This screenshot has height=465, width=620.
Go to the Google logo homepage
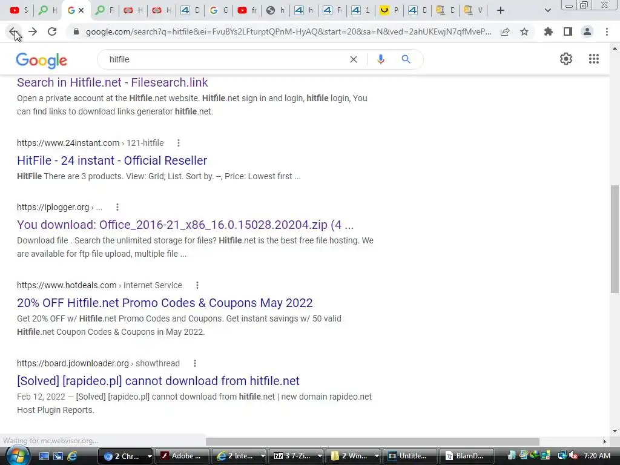click(42, 60)
